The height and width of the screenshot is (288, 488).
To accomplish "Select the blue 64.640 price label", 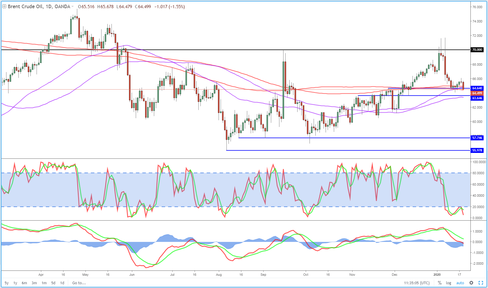I will pyautogui.click(x=477, y=88).
